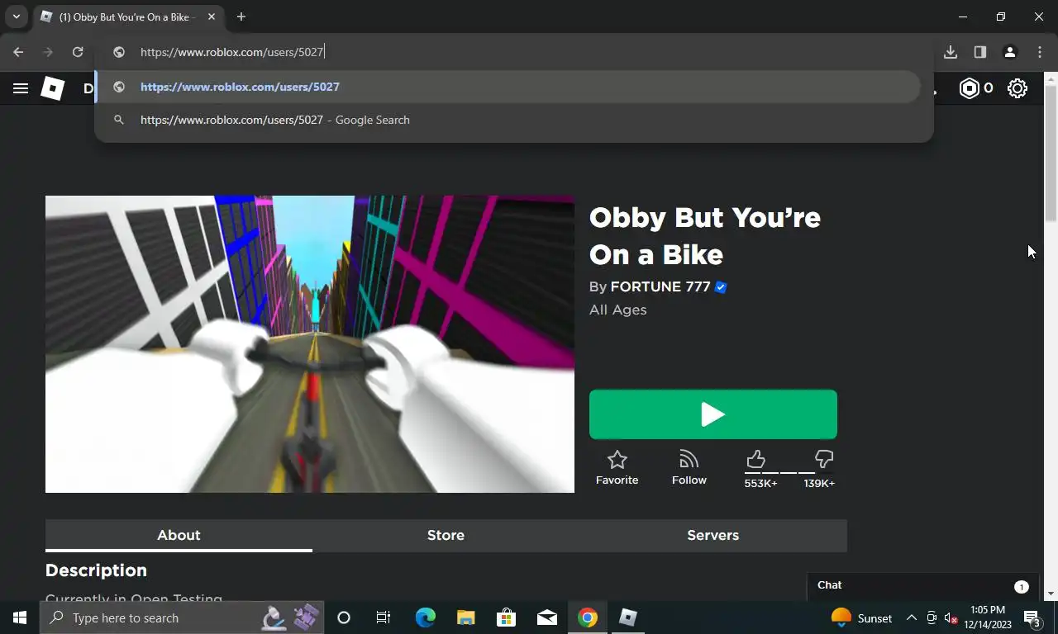Click the Description heading text

[96, 570]
